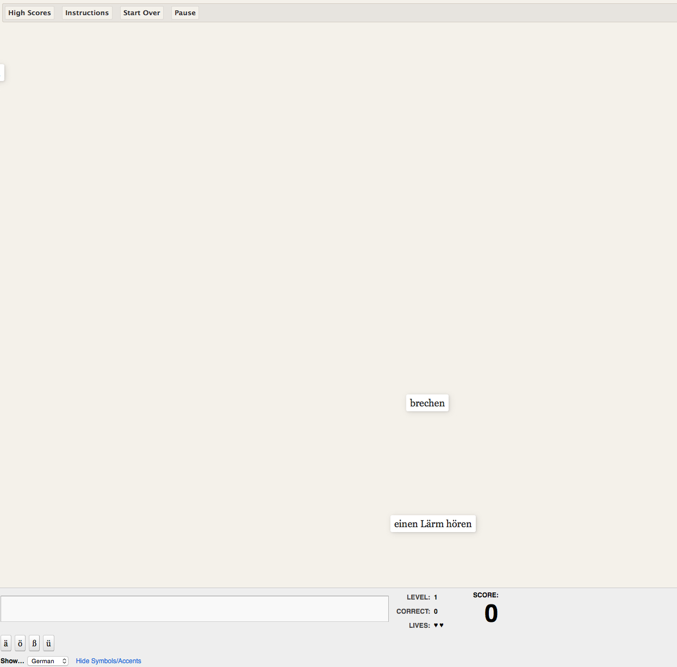The image size is (677, 667).
Task: Click the falling word card "brechen"
Action: click(x=427, y=403)
